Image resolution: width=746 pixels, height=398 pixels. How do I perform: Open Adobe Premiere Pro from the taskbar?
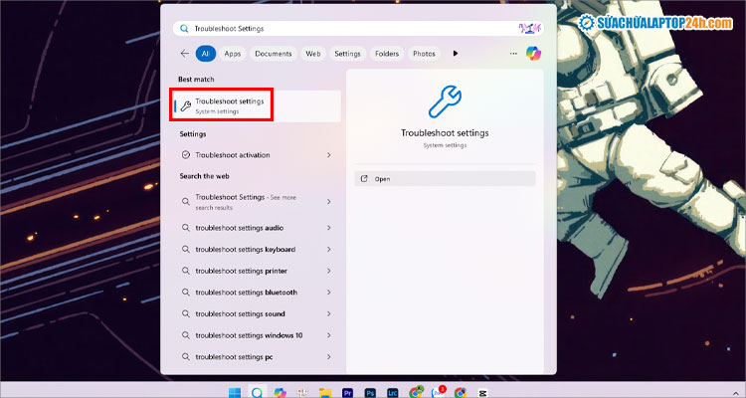pos(347,390)
